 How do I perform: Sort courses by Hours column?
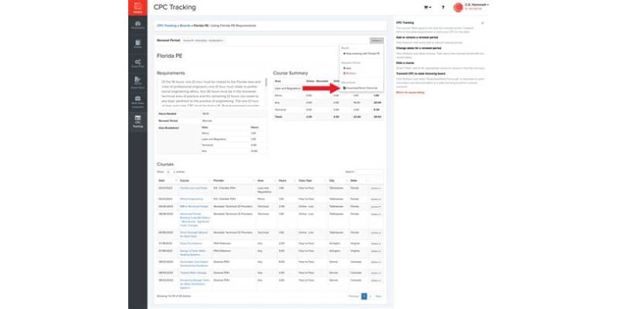click(x=287, y=181)
